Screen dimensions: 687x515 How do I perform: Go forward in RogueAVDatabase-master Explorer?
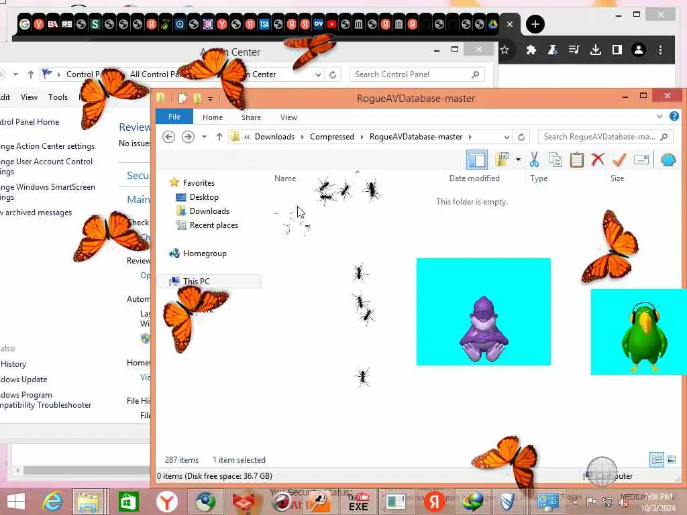click(x=188, y=137)
